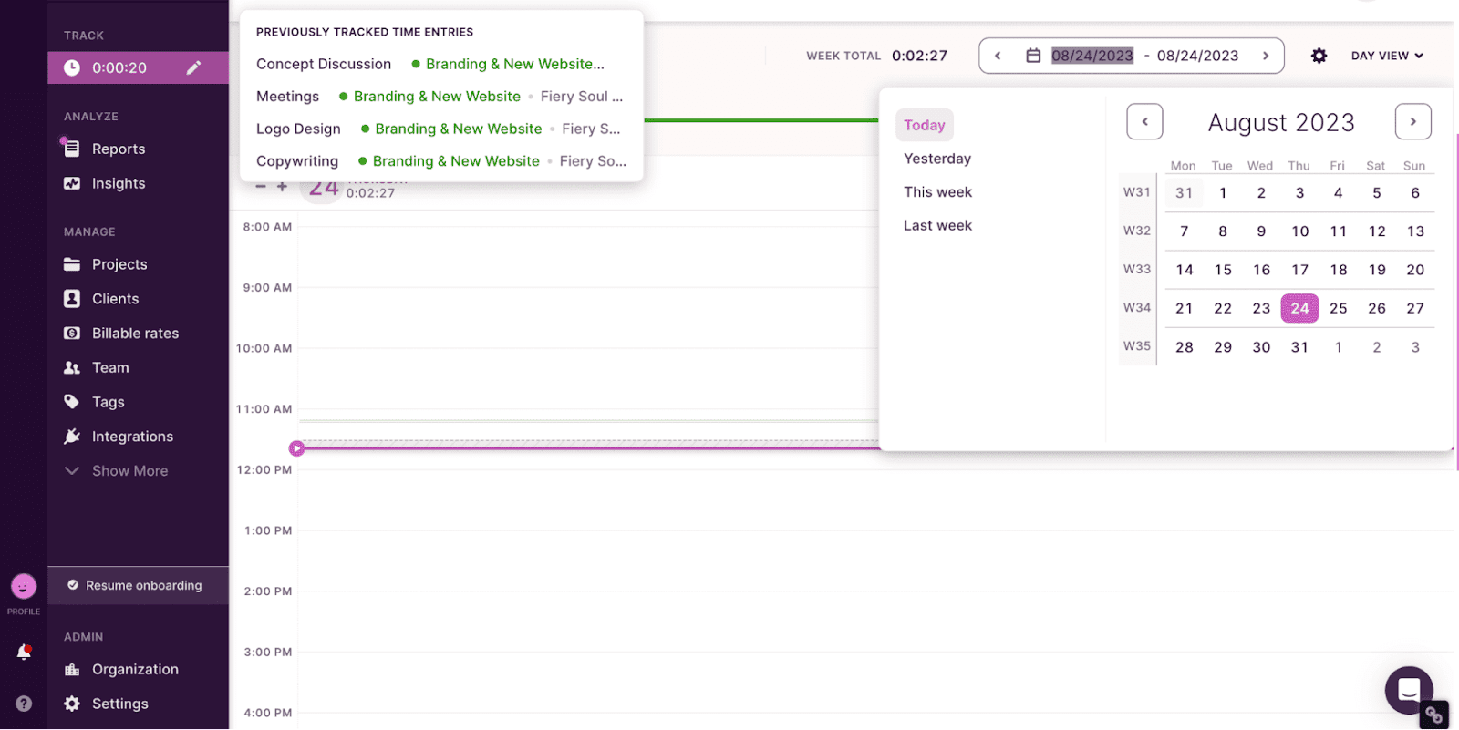Image resolution: width=1459 pixels, height=730 pixels.
Task: Go to the next month in the calendar
Action: point(1412,122)
